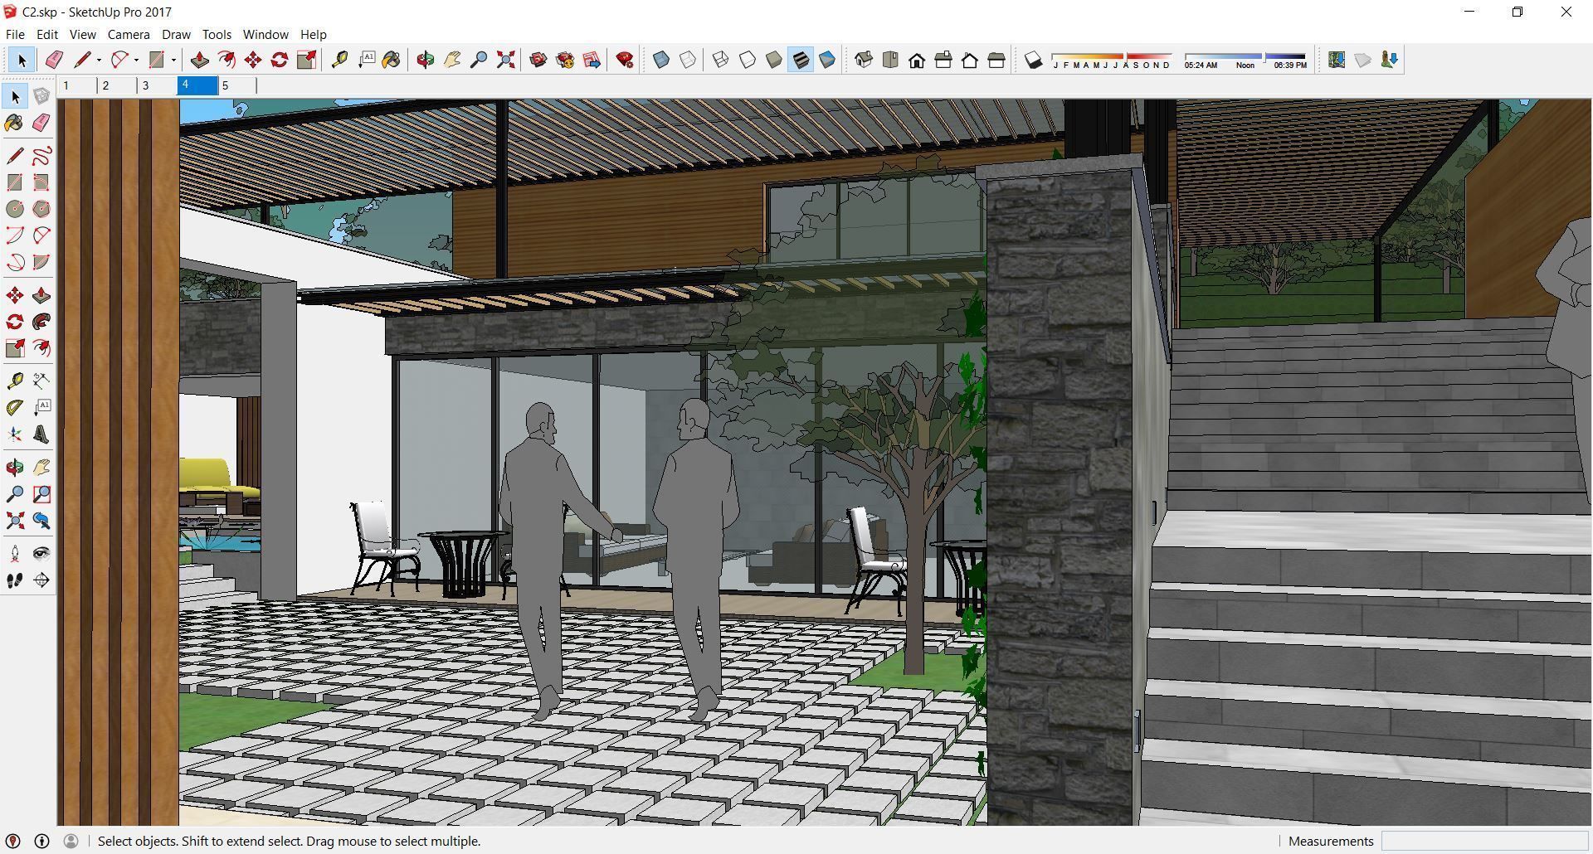Select the Move tool in left panel
Screen dimensions: 1593x854
[x=15, y=295]
